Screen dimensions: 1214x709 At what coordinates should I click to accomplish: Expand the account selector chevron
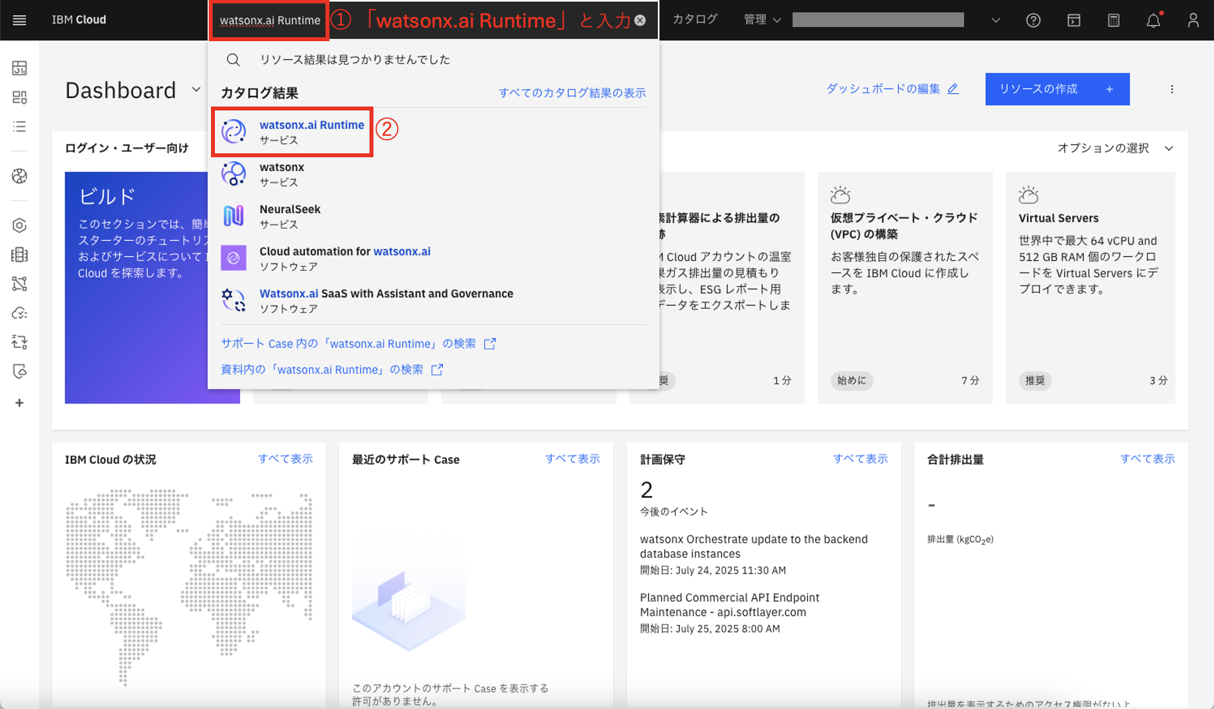996,20
